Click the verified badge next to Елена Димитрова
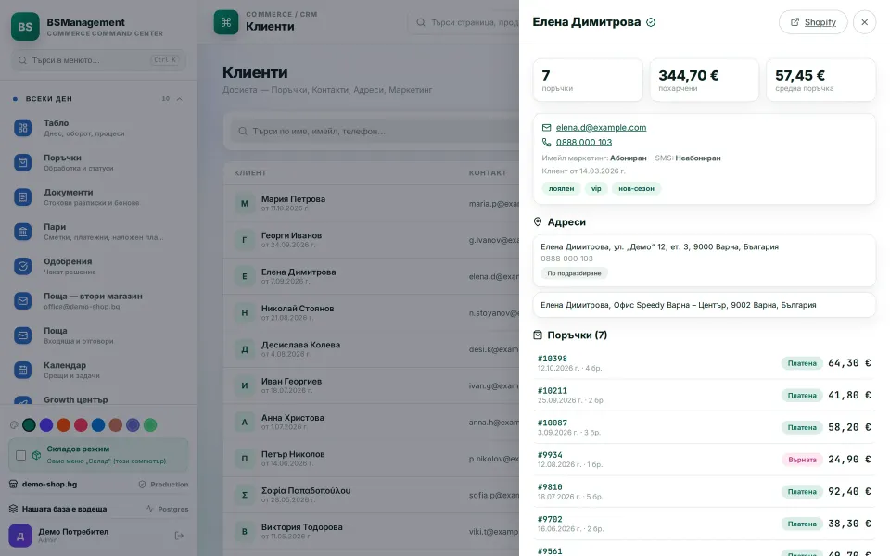Image resolution: width=890 pixels, height=556 pixels. [651, 22]
